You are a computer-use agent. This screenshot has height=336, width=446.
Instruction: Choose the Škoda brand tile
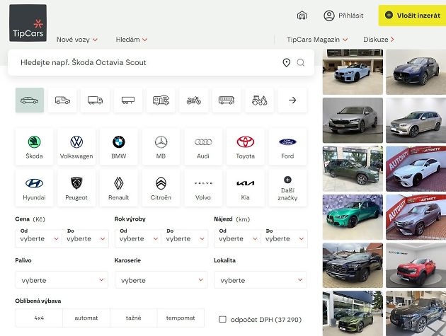pos(34,146)
